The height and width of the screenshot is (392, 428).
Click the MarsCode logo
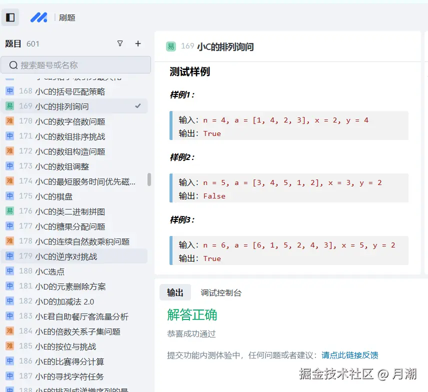(38, 17)
